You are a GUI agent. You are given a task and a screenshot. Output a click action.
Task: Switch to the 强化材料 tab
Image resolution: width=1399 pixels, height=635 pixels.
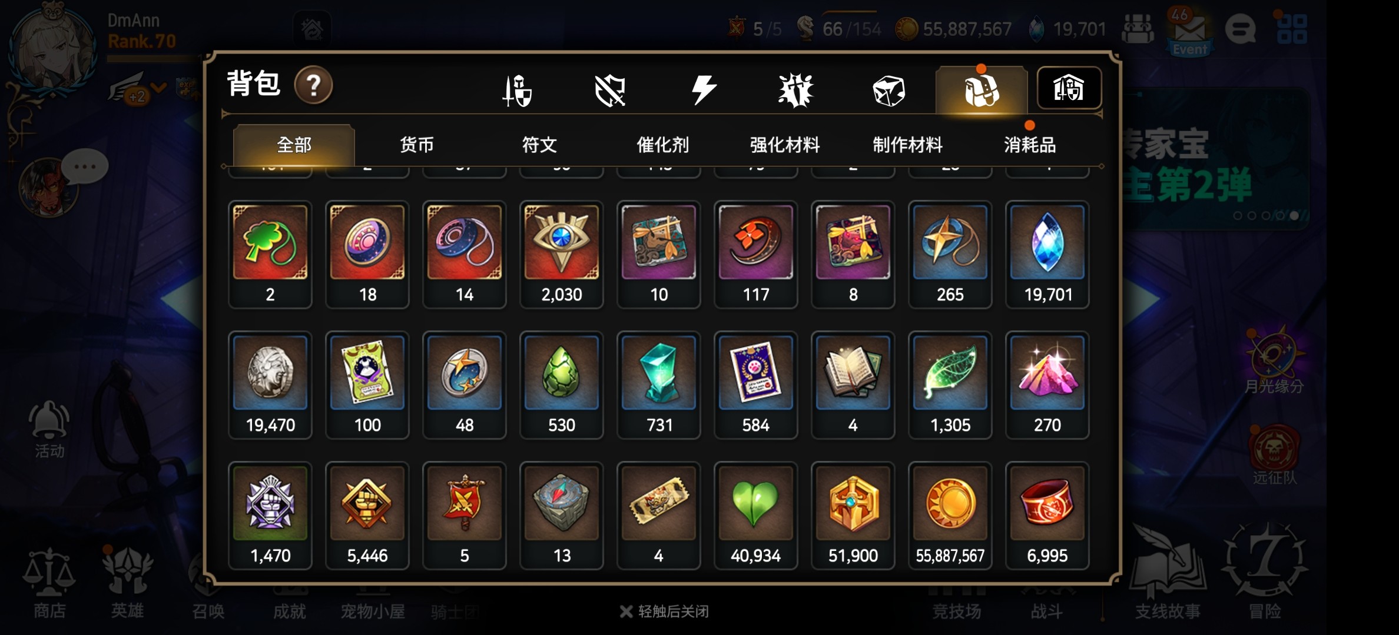[x=785, y=145]
